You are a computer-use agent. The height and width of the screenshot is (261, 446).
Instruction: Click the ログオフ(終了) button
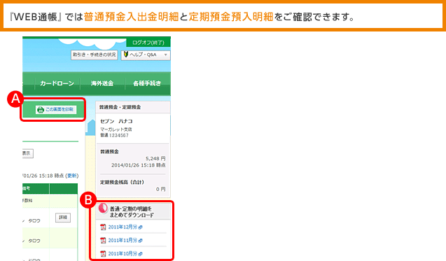tap(148, 43)
